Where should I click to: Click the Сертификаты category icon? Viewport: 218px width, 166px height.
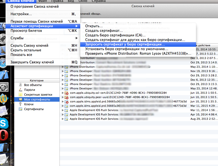20,109
